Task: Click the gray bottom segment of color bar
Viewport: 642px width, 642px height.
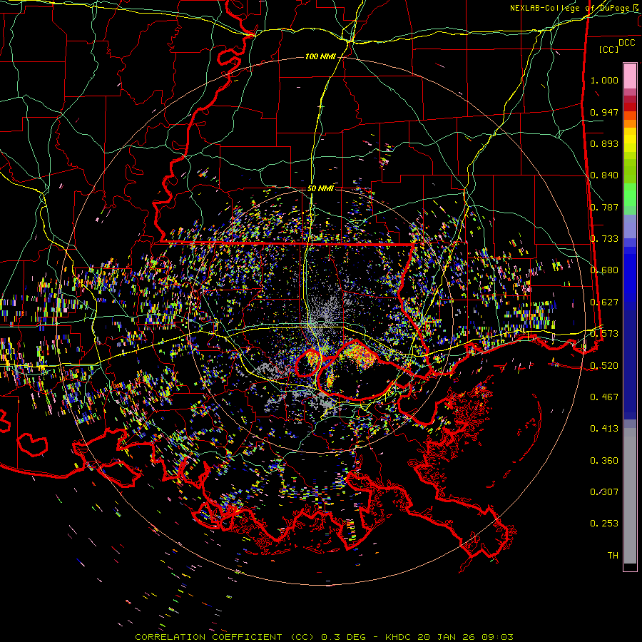Action: click(630, 496)
